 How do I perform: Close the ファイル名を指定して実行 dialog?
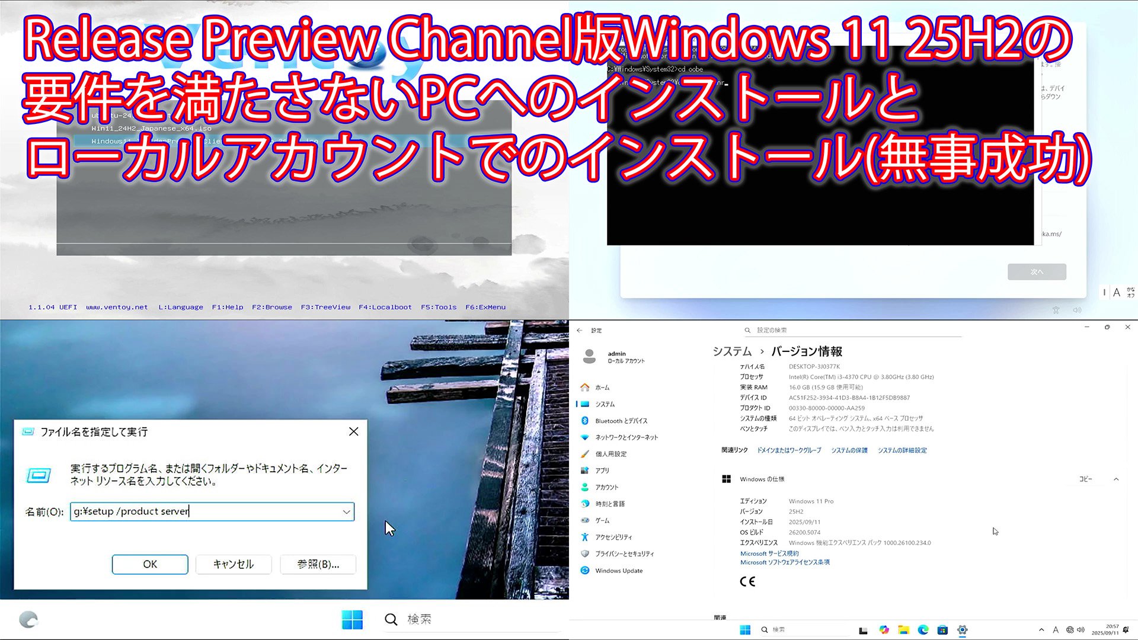point(354,432)
